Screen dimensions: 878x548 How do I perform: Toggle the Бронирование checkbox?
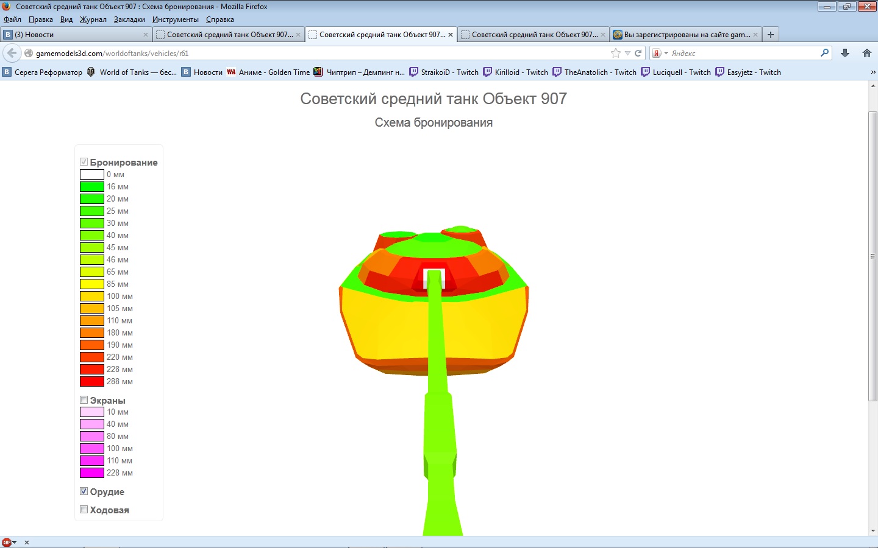pyautogui.click(x=84, y=162)
